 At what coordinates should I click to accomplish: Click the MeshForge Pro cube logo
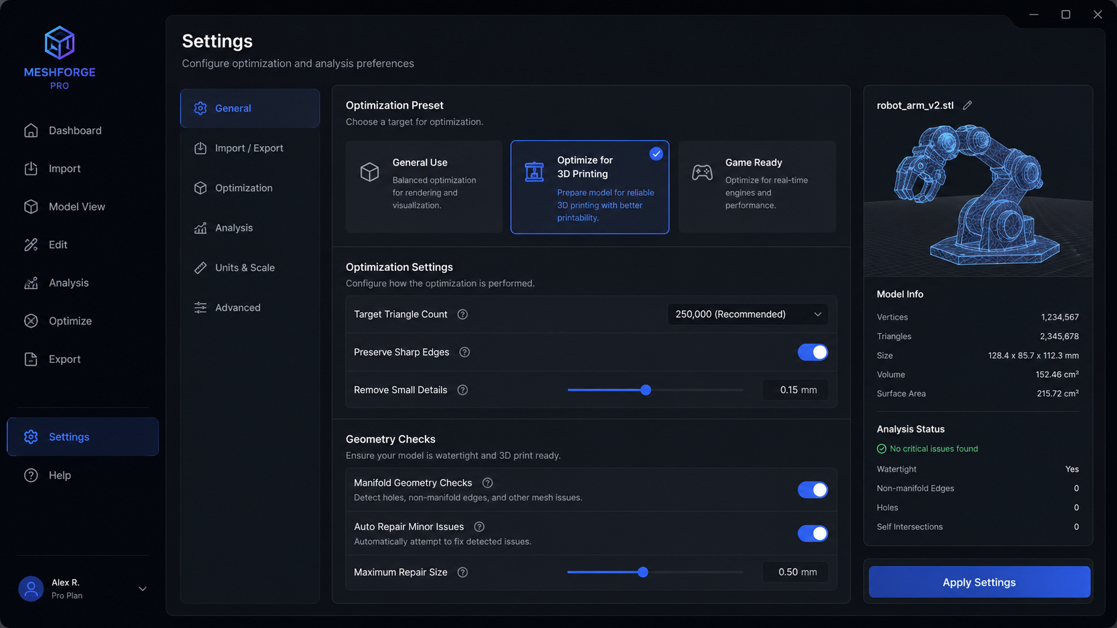(x=59, y=43)
